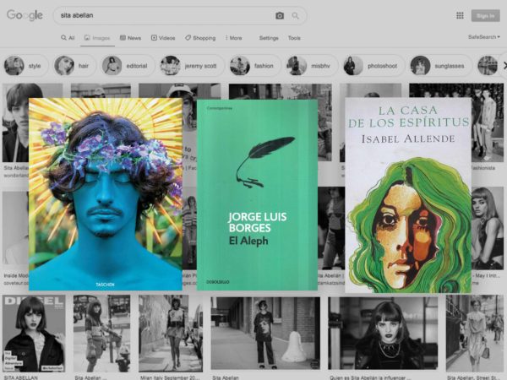Open the Shopping tab
Image resolution: width=507 pixels, height=380 pixels.
point(200,38)
